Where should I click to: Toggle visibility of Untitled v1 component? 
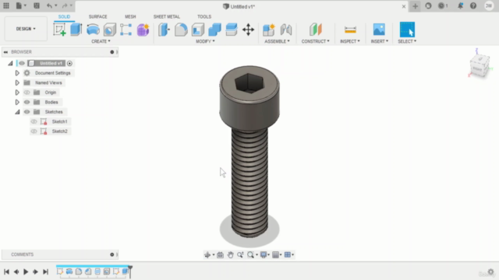click(x=22, y=63)
